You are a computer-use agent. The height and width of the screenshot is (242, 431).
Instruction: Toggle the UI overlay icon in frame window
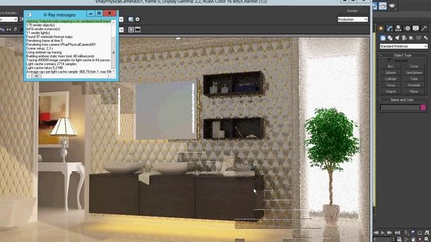(x=131, y=30)
